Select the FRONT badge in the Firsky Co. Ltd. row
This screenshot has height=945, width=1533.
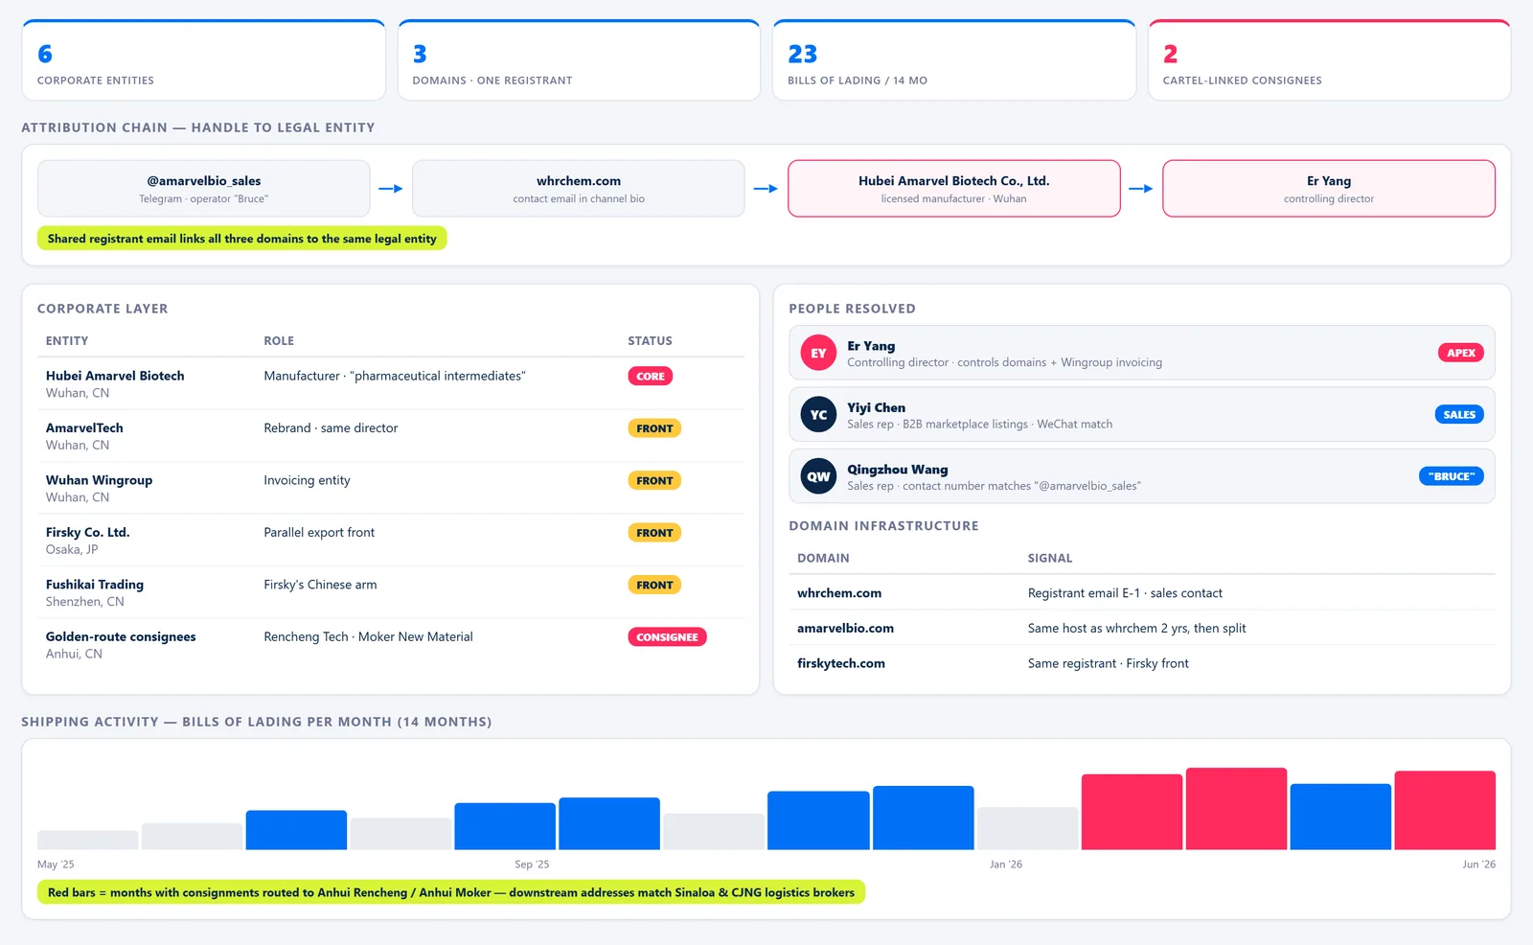click(654, 533)
